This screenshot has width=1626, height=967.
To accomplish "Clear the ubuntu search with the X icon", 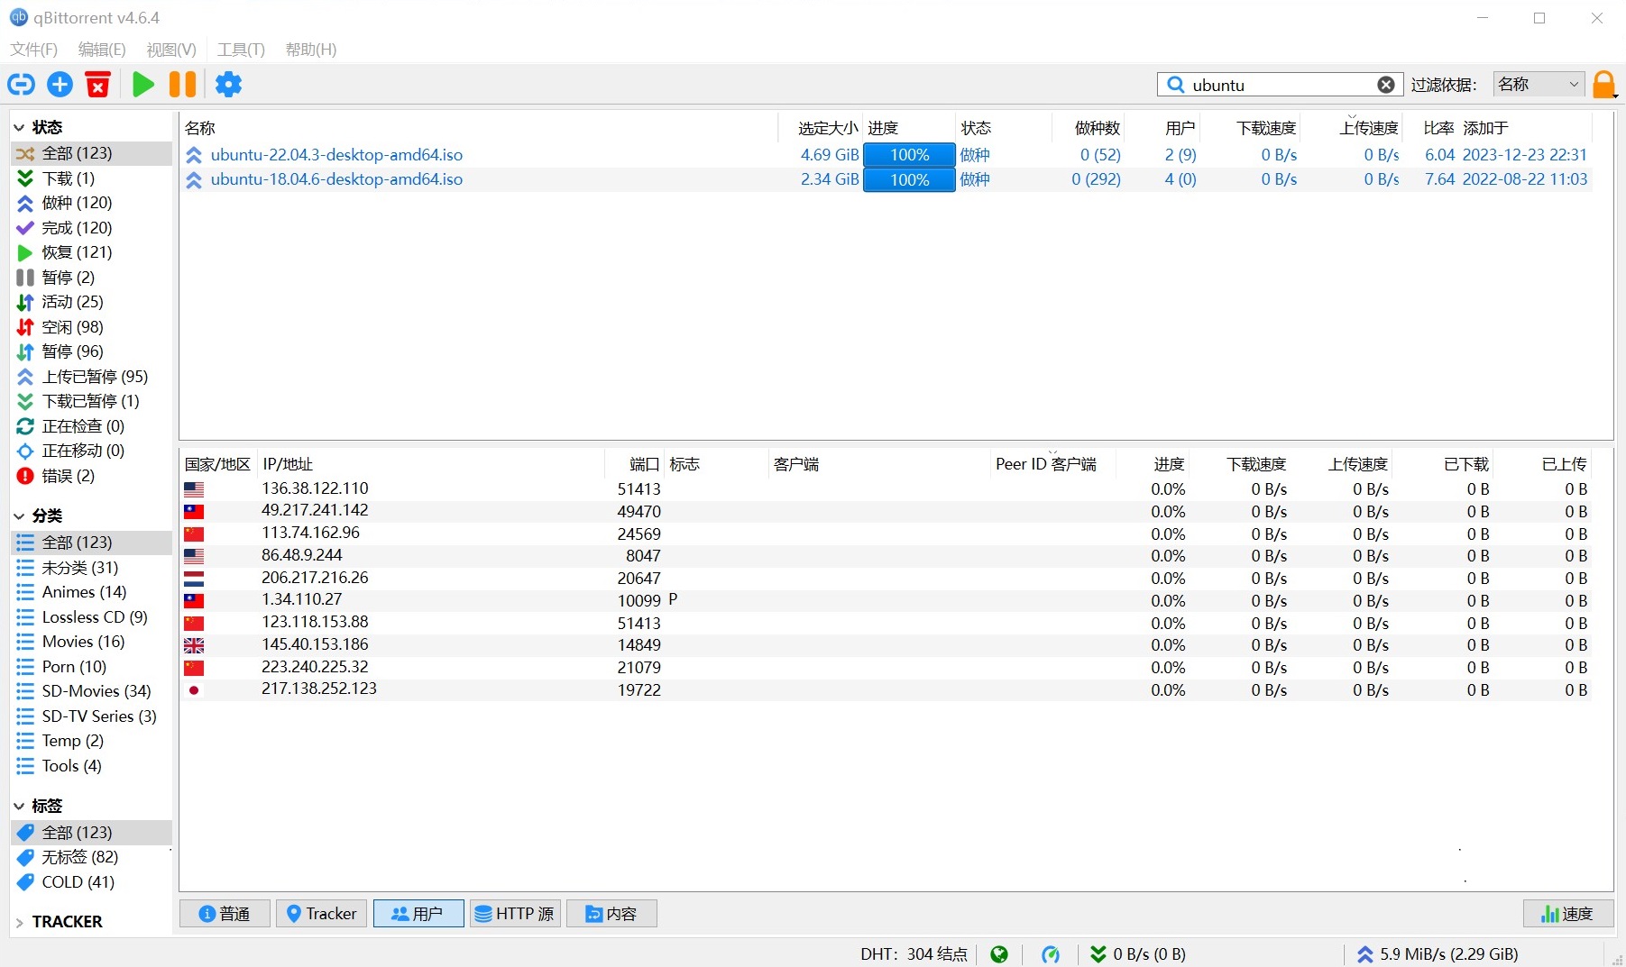I will [x=1385, y=84].
